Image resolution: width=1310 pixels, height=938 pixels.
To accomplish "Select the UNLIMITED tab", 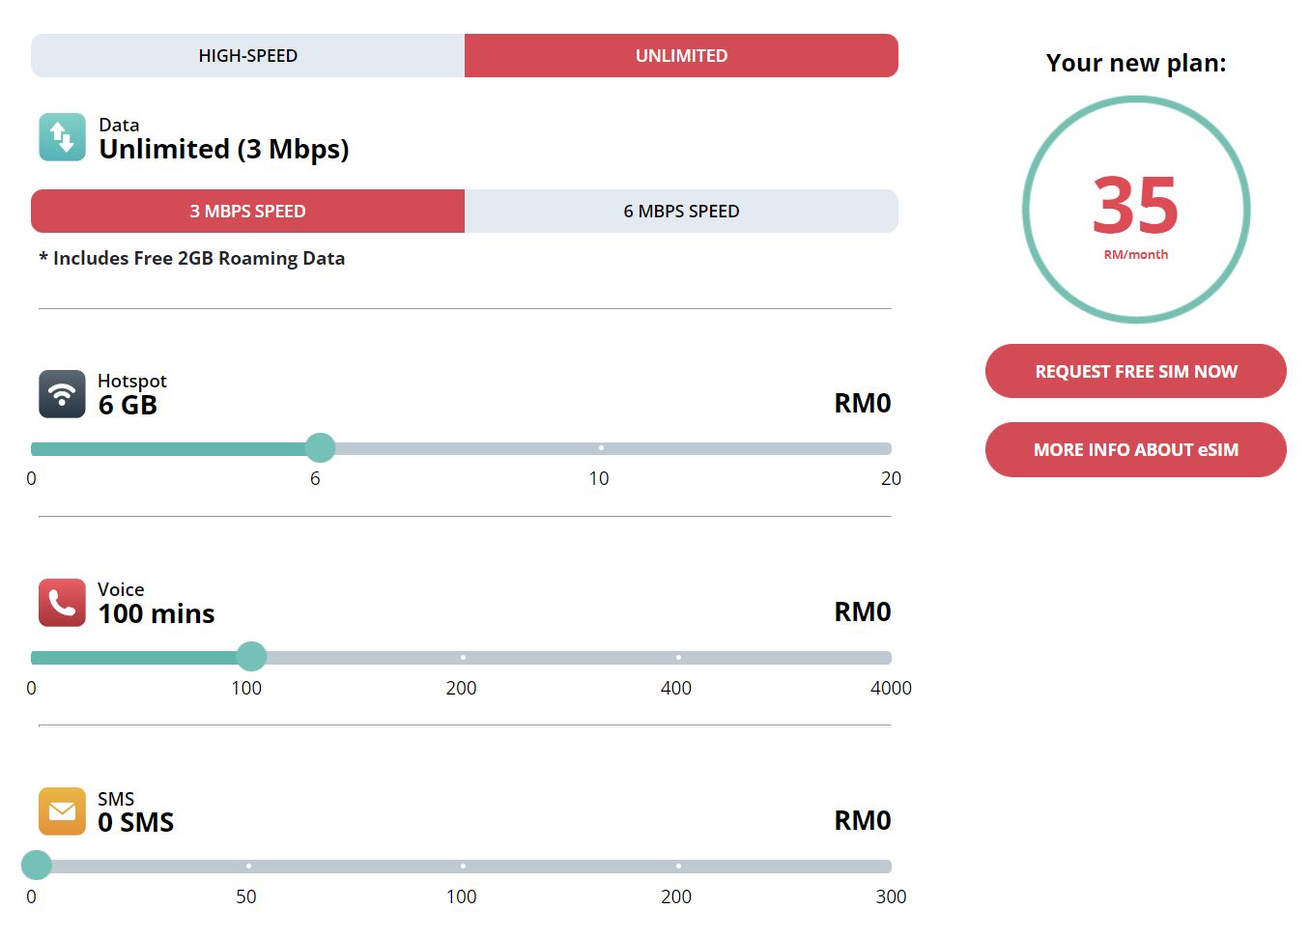I will point(681,55).
